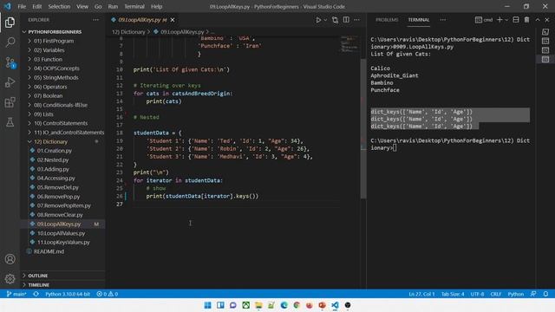555x312 pixels.
Task: Click the feedback icon in status bar
Action: click(533, 294)
